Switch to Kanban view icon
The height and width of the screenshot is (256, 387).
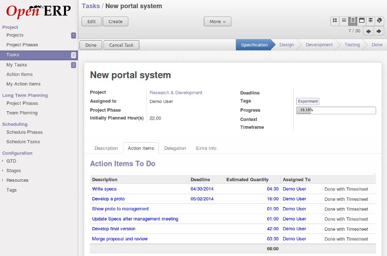click(335, 21)
